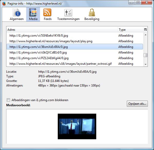Select highlighted row 36smXsEv00A/0.jpg
This screenshot has width=154, height=150.
pyautogui.click(x=75, y=47)
